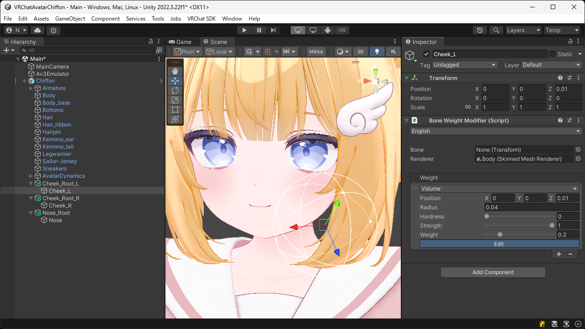Toggle 2D scene view mode
This screenshot has width=585, height=329.
tap(361, 52)
